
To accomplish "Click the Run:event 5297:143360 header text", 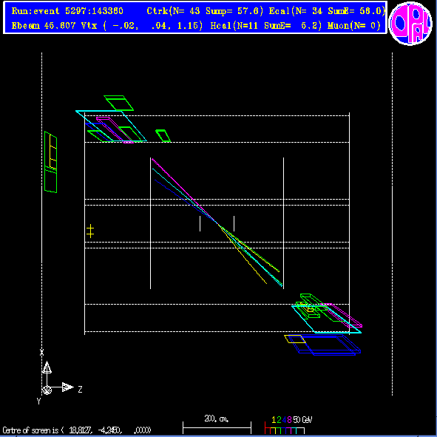I will click(67, 11).
